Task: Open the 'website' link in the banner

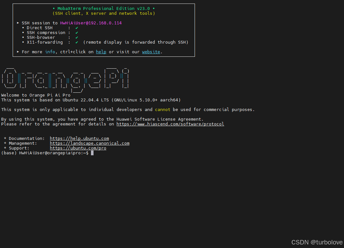Action: click(x=151, y=52)
